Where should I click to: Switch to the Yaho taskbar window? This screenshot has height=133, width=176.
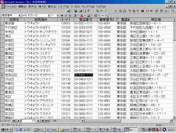(52, 130)
